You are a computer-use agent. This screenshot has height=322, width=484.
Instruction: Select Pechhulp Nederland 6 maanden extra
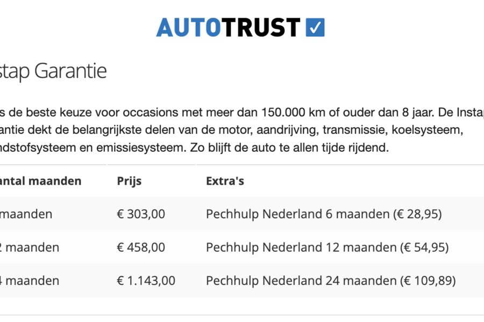(324, 214)
